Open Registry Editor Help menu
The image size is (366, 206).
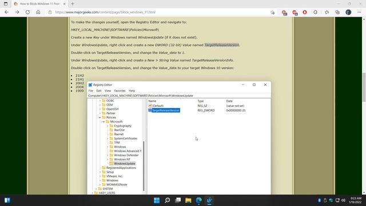(132, 90)
